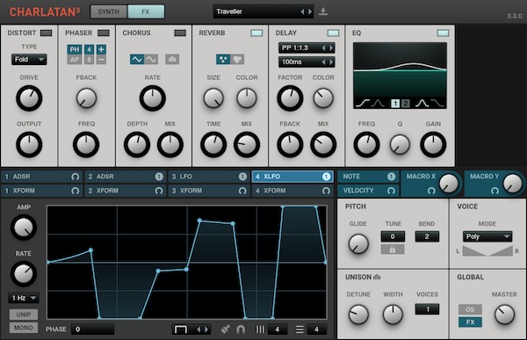Screen dimensions: 527x340
Task: Select the 4-stage phaser button
Action: (x=89, y=49)
